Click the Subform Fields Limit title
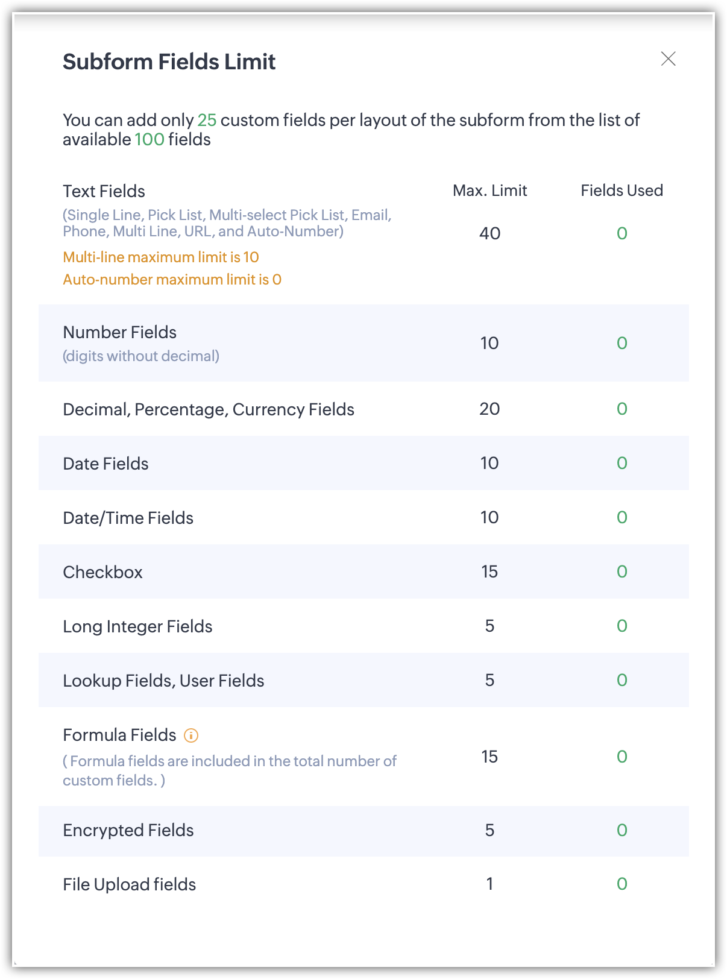 pos(169,61)
